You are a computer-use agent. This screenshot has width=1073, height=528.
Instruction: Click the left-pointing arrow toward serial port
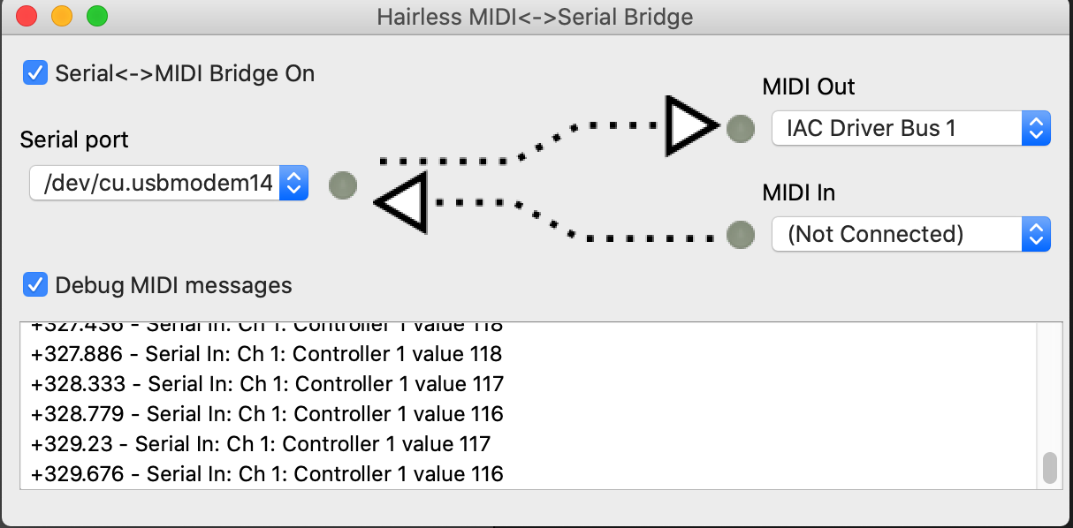pos(403,202)
